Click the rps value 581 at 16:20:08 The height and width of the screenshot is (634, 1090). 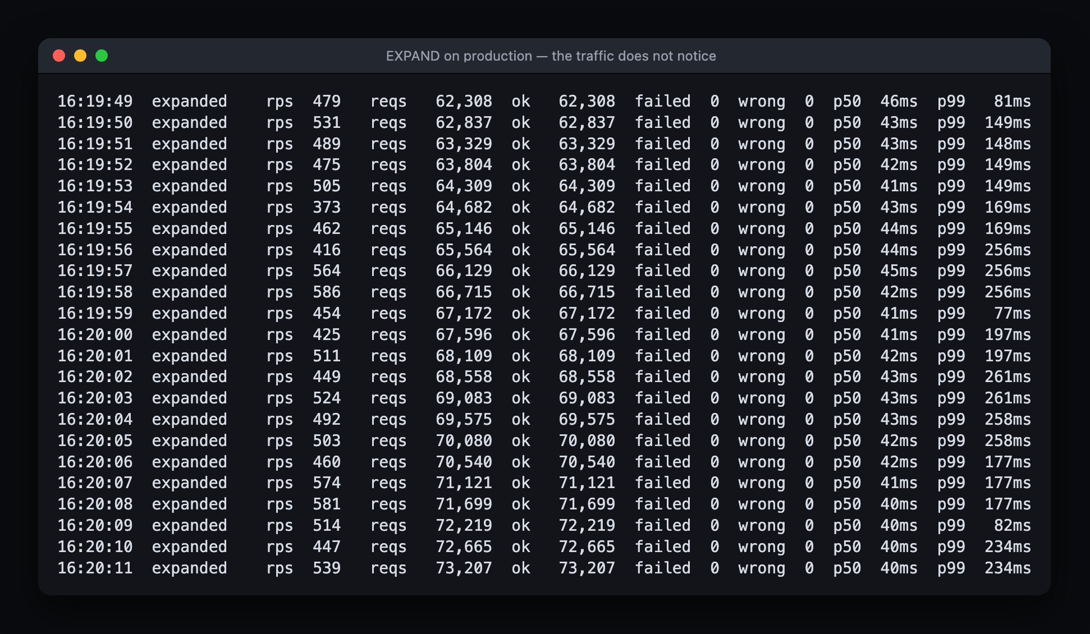327,504
